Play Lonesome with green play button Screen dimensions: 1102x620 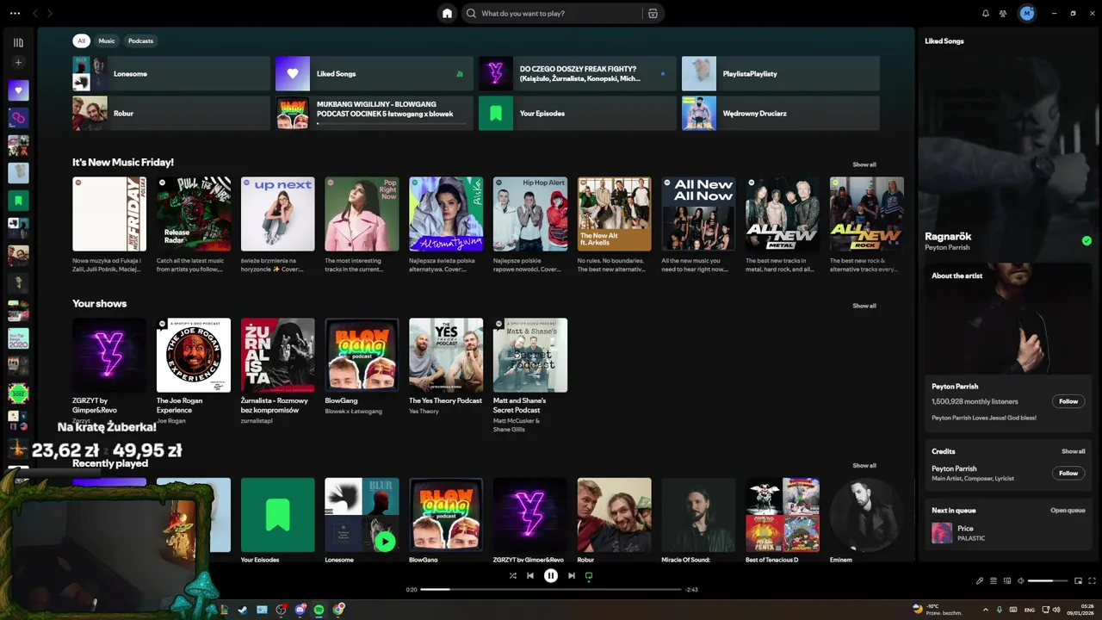[385, 541]
